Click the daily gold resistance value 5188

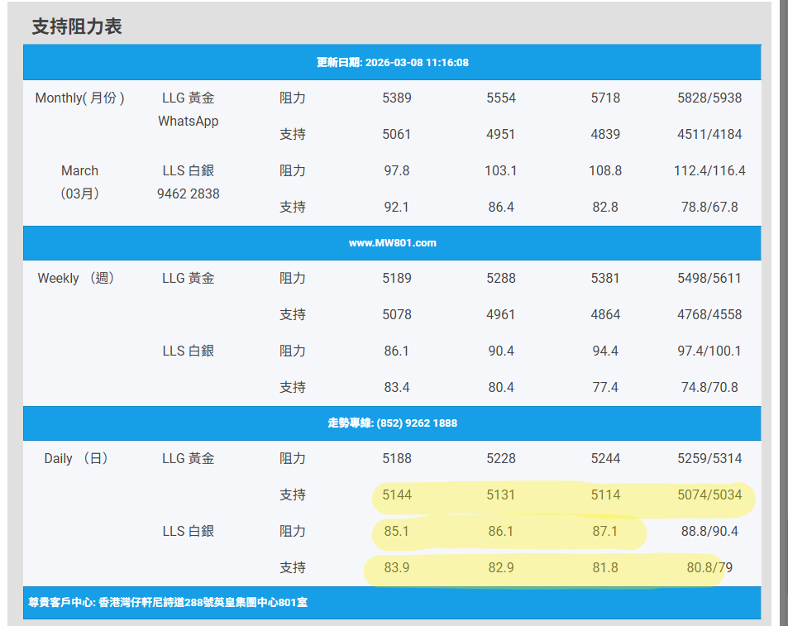coord(397,459)
